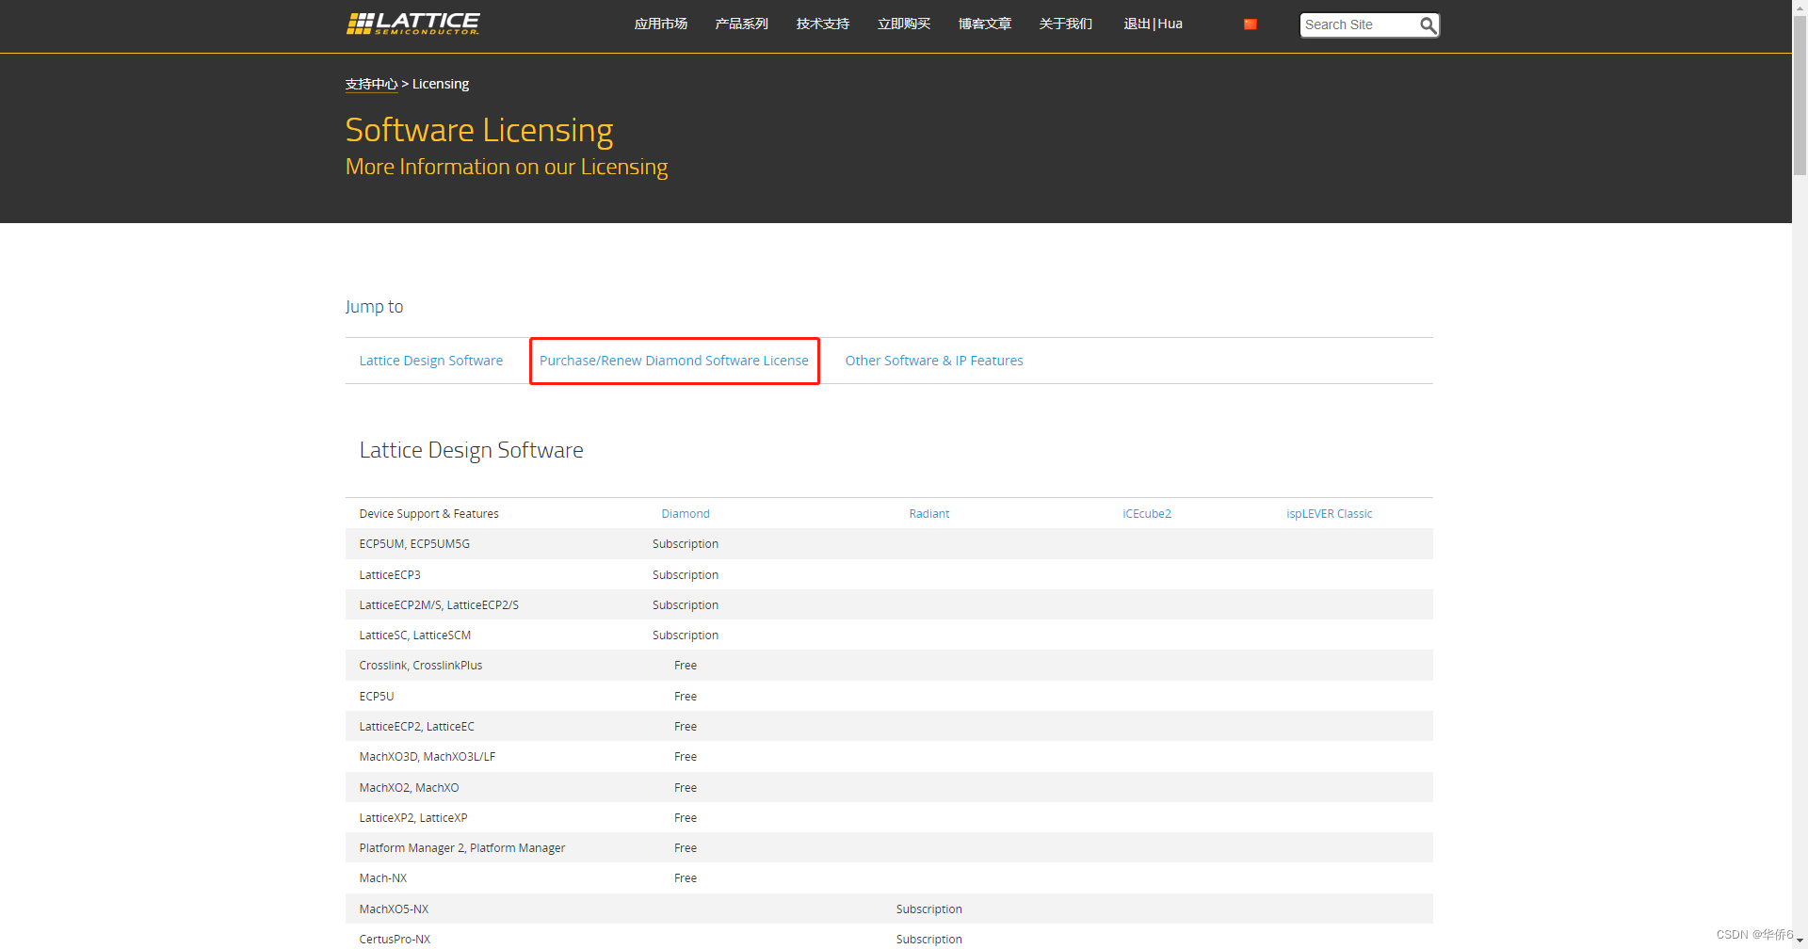Image resolution: width=1808 pixels, height=949 pixels.
Task: Click Subscription cell in LatticeECP3 row
Action: point(686,575)
